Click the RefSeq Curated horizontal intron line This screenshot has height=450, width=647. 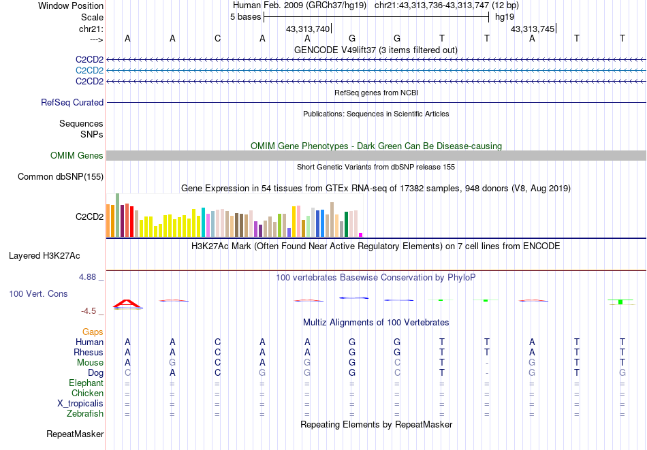376,102
